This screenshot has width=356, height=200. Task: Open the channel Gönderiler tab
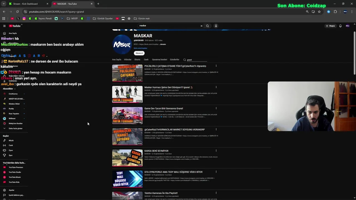click(x=175, y=59)
